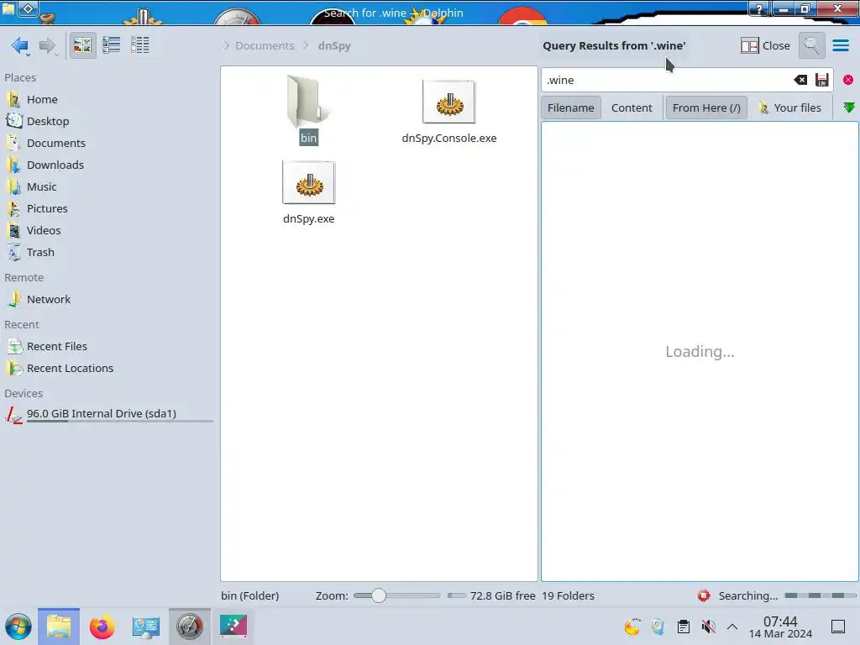Expand more search options green arrow
860x645 pixels.
[x=849, y=107]
